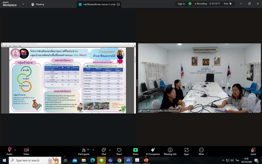Select the Meeting tab

click(x=38, y=4)
